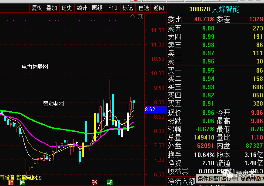Viewport: 264px width, 186px height.
Task: Click 委差 value 1329
Action: click(256, 20)
